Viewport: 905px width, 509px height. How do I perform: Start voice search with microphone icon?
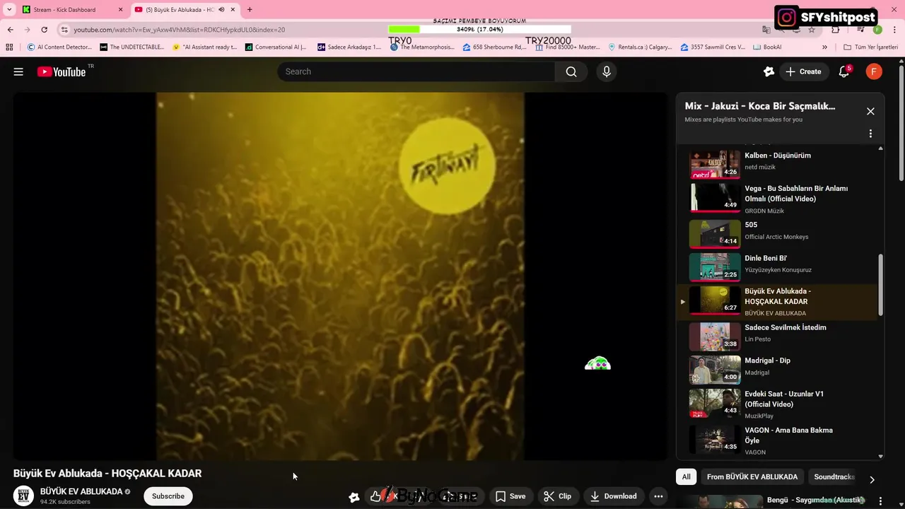click(606, 71)
